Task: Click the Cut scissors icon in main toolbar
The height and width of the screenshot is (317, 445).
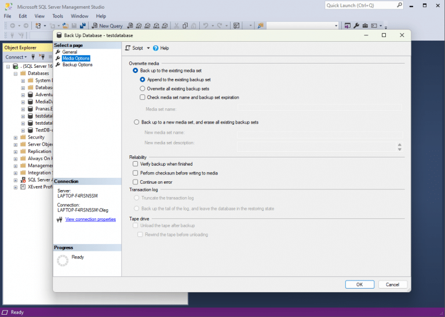Action: pos(177,26)
